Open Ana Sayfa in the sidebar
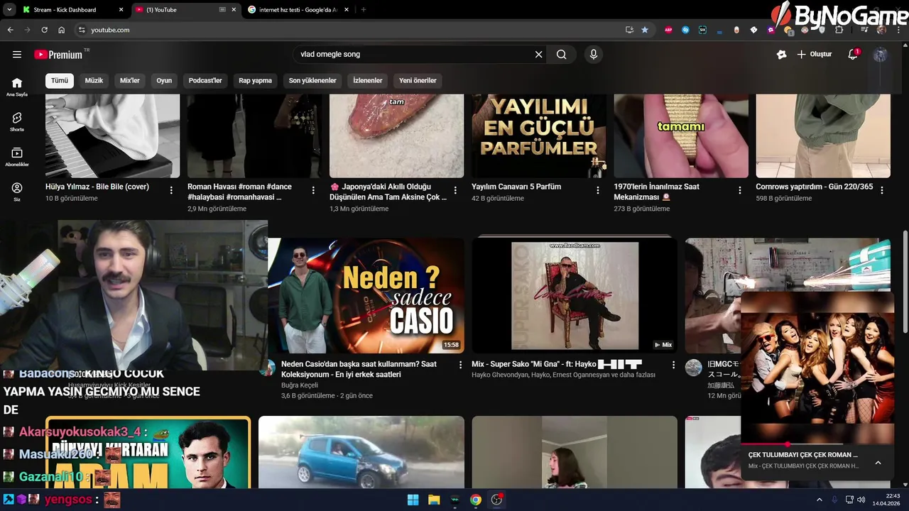Image resolution: width=909 pixels, height=511 pixels. pyautogui.click(x=17, y=87)
